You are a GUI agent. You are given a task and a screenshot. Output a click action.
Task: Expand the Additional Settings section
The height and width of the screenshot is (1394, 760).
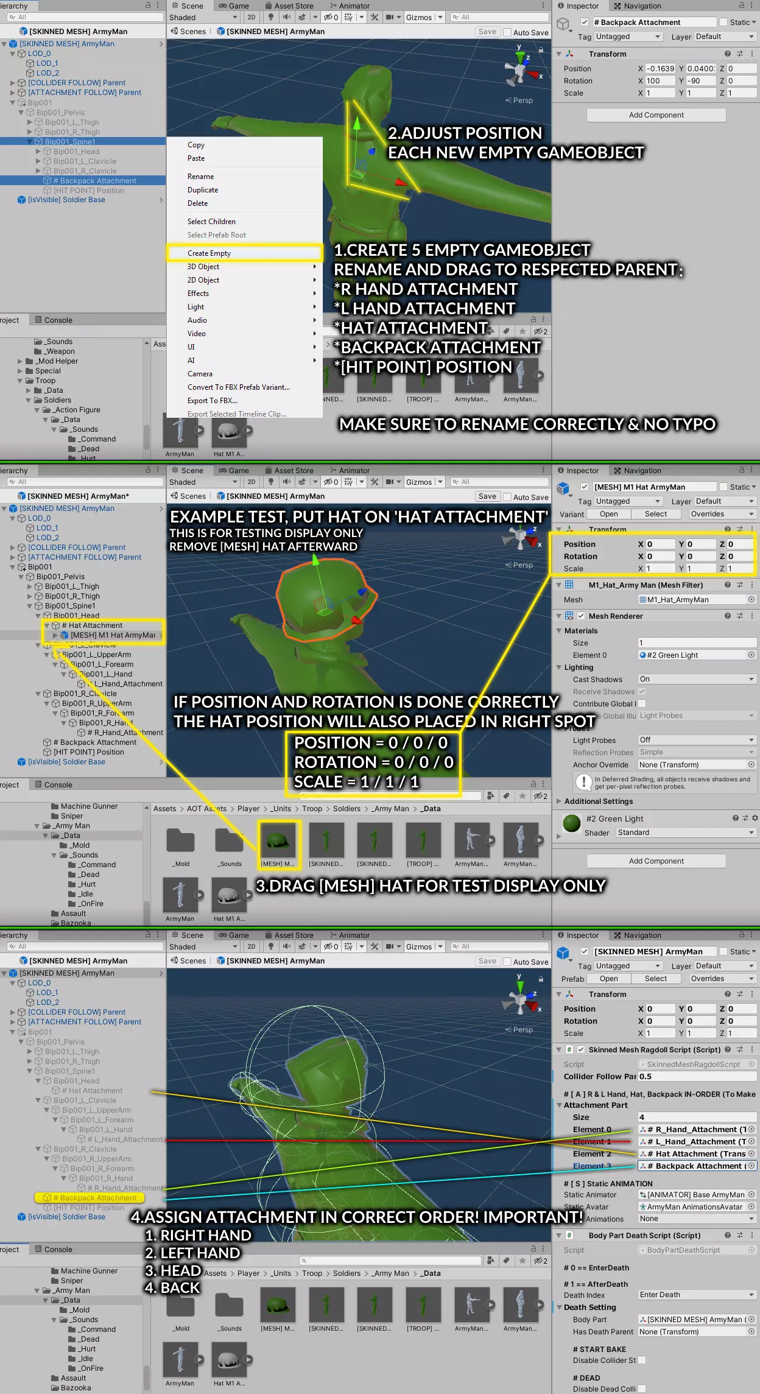point(559,801)
